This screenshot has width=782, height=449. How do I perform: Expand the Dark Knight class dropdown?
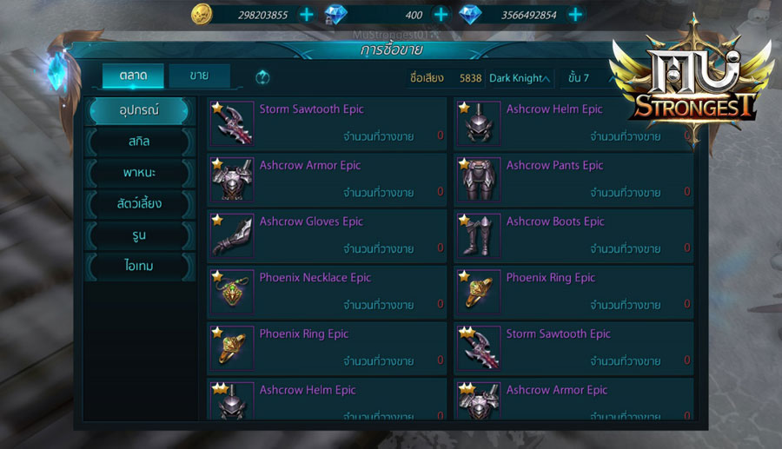coord(520,78)
